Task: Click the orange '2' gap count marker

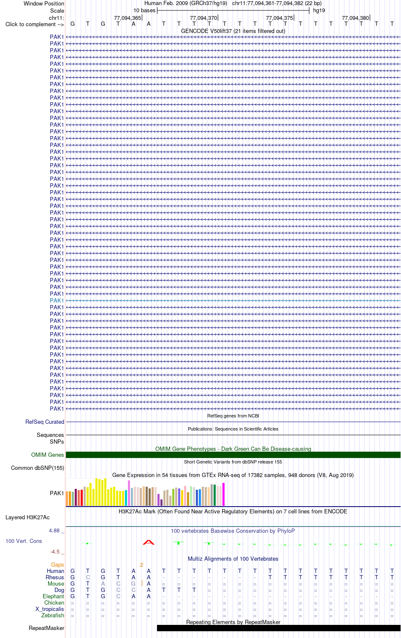Action: (x=141, y=564)
